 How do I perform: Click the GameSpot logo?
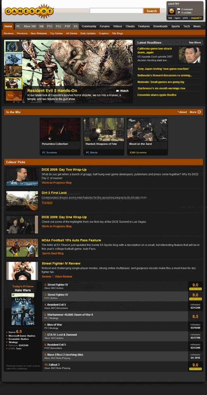29,11
